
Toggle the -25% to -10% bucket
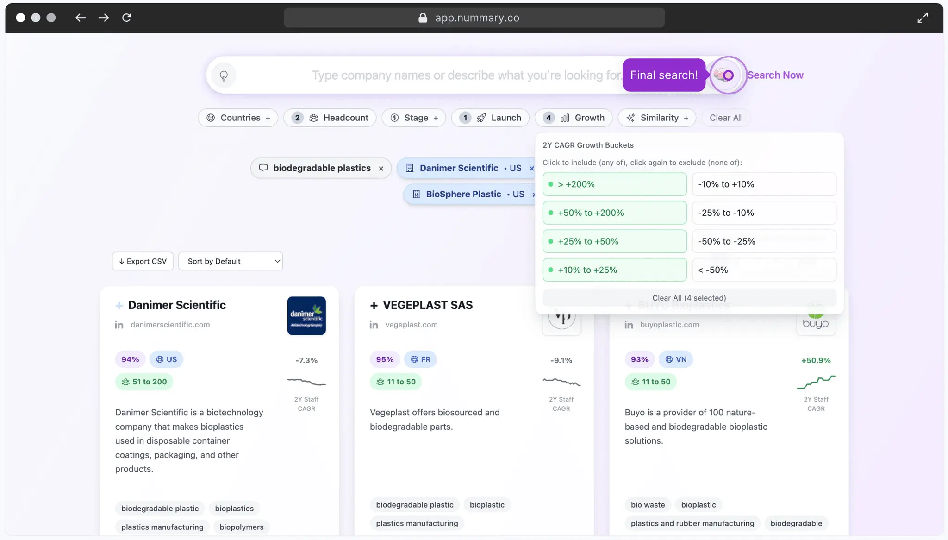point(764,213)
